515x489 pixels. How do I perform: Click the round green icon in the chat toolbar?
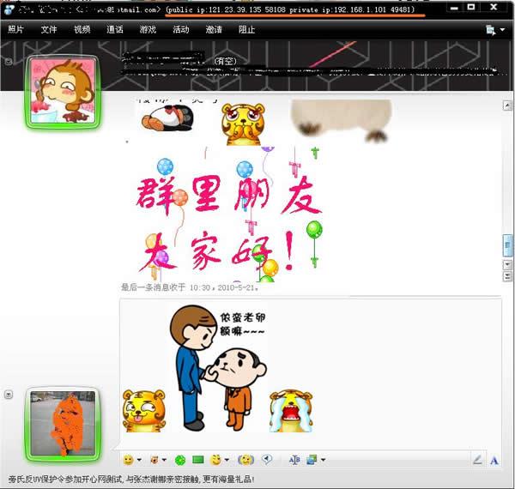tap(180, 460)
